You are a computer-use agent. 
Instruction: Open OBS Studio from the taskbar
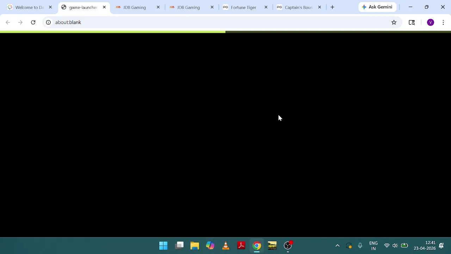288,246
